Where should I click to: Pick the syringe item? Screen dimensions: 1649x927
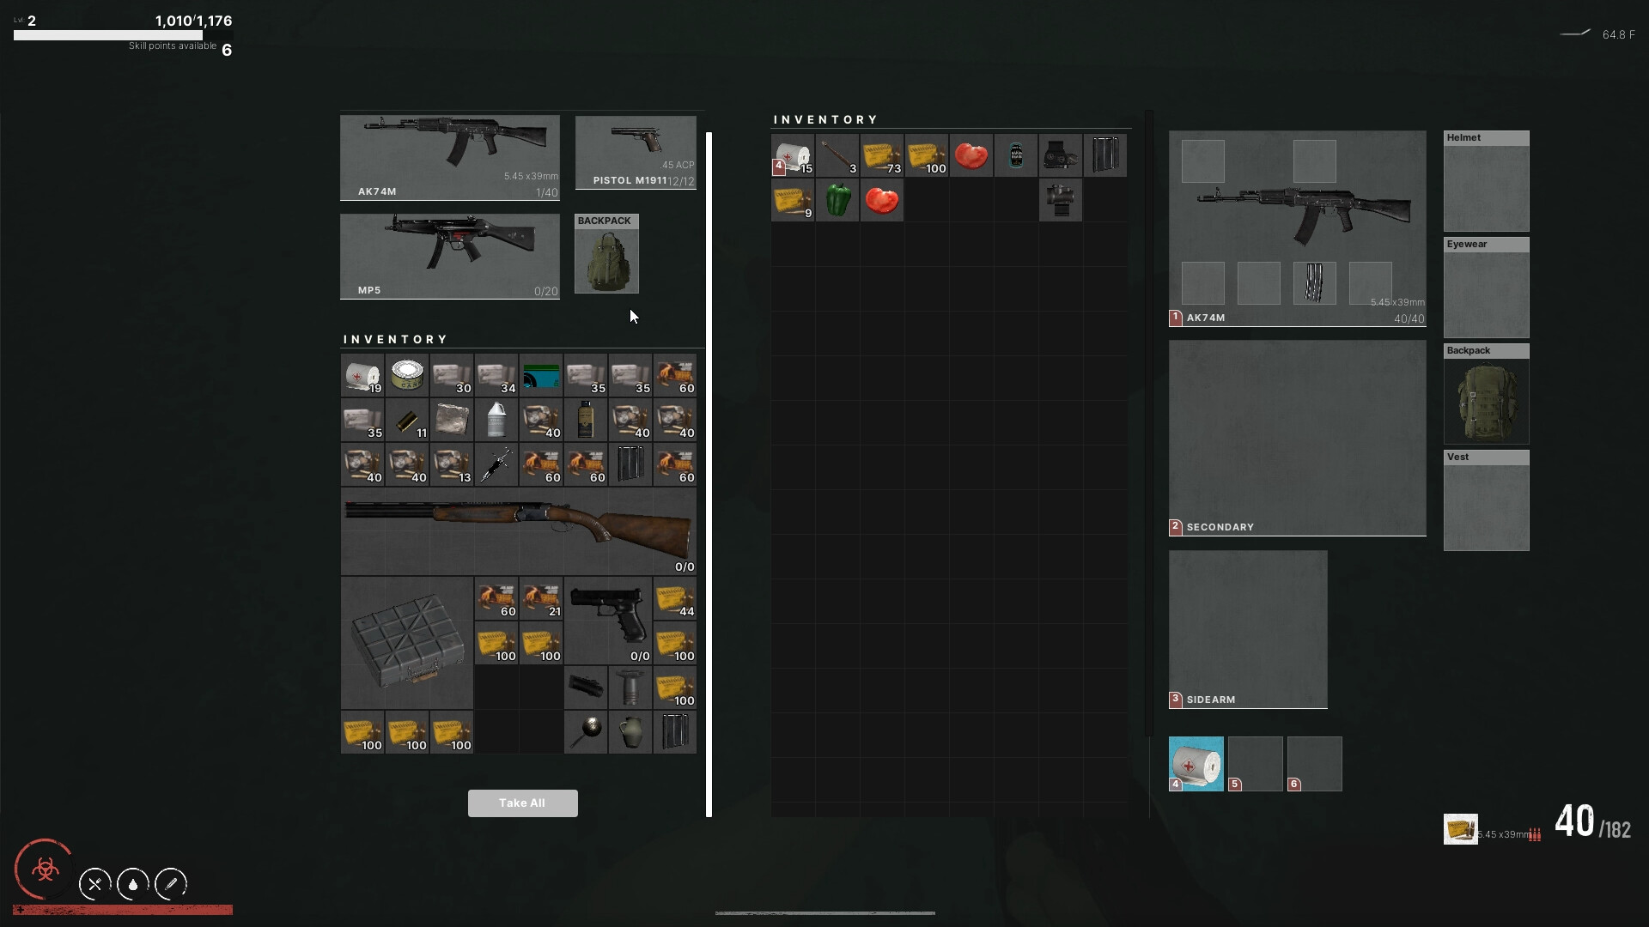click(x=496, y=465)
